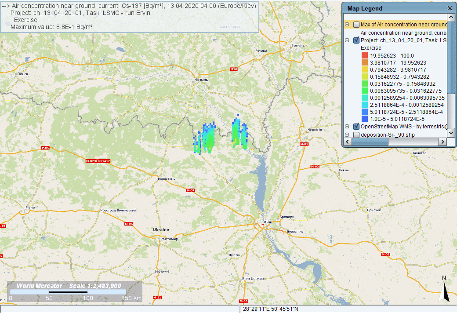This screenshot has height=313, width=457.
Task: Select the deposition-Sr-_90.shp layer name
Action: click(x=388, y=135)
